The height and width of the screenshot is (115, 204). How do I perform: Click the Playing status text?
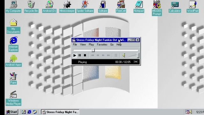83,62
